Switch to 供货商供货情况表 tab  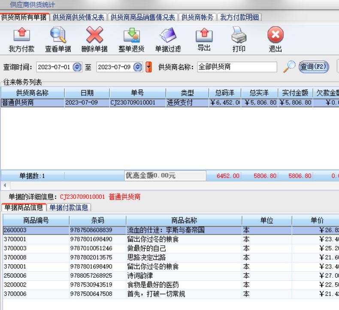pos(78,17)
